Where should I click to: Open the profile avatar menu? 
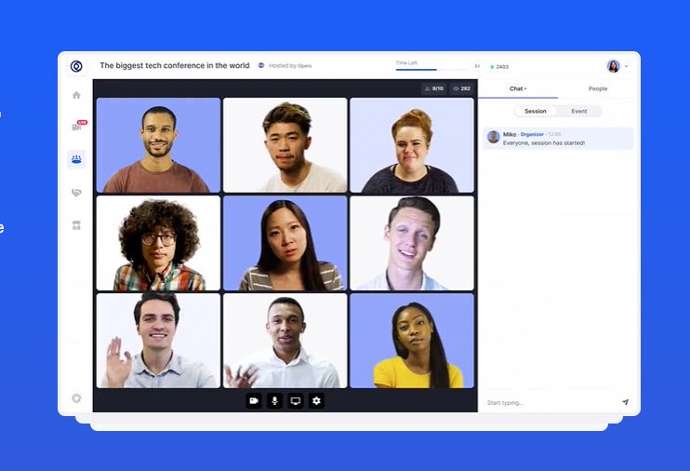[x=613, y=66]
